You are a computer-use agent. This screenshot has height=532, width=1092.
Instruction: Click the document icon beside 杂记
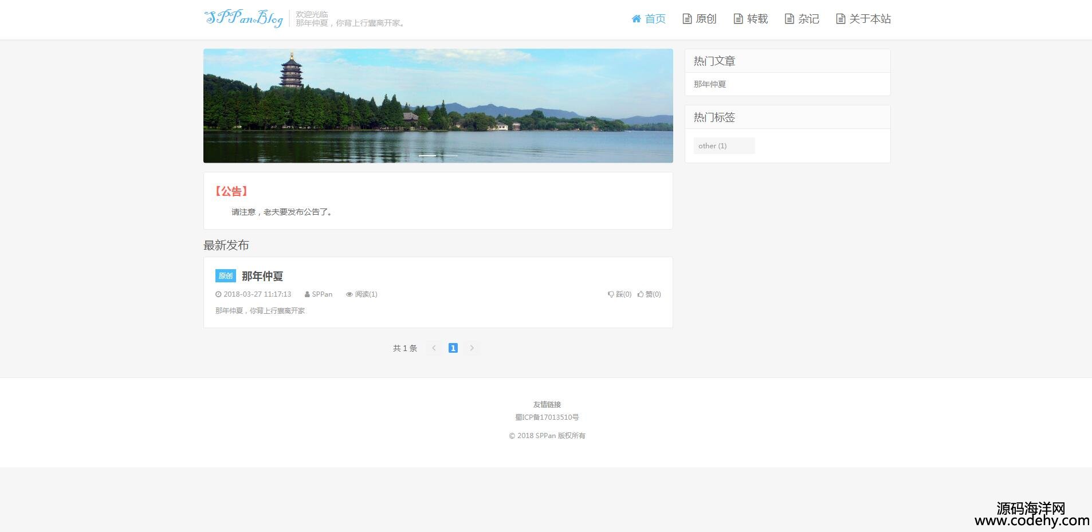(789, 19)
